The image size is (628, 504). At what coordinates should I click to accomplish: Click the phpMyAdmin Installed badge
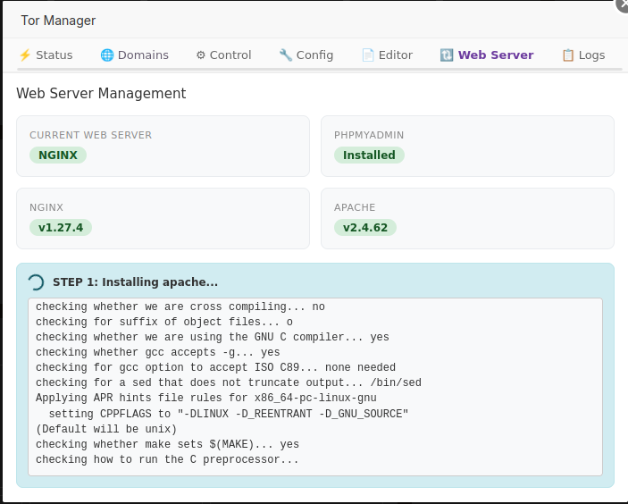click(369, 155)
